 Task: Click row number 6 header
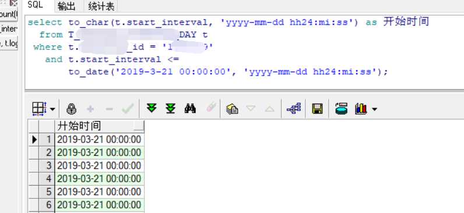click(47, 205)
